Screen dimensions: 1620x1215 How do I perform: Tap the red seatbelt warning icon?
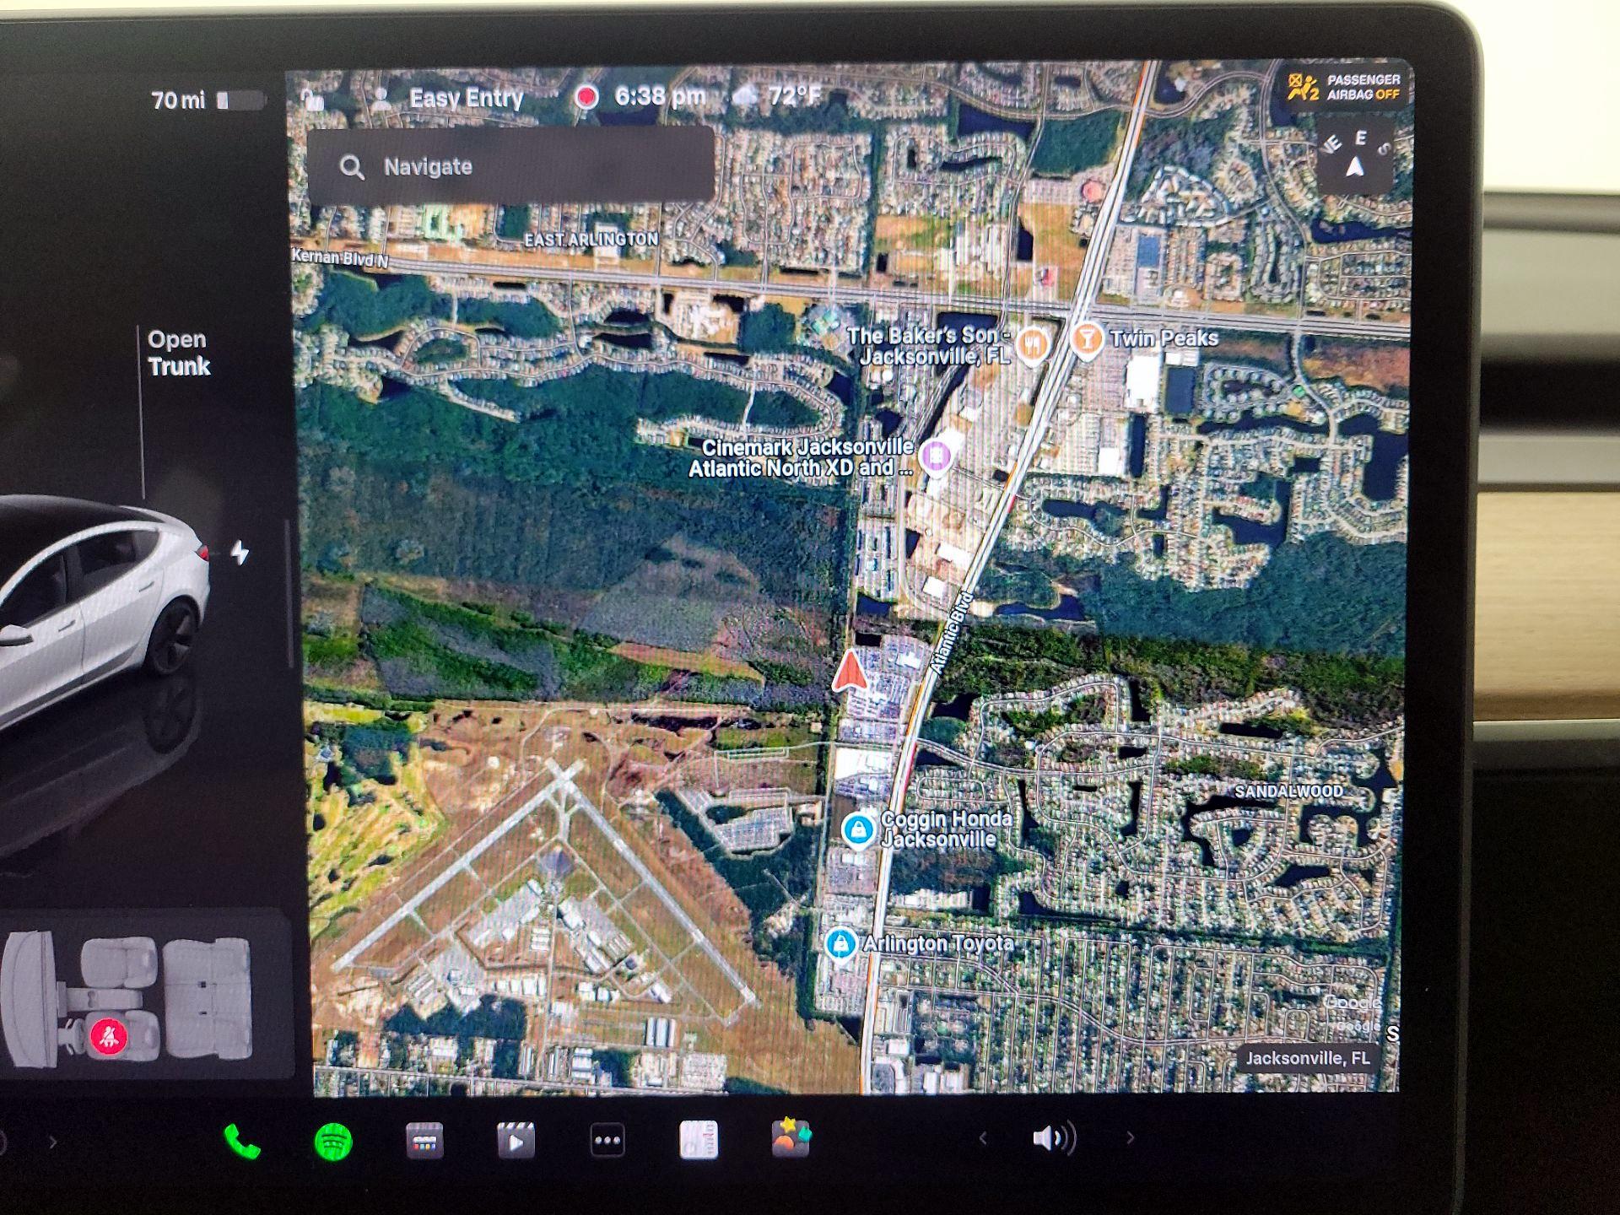click(x=109, y=1036)
